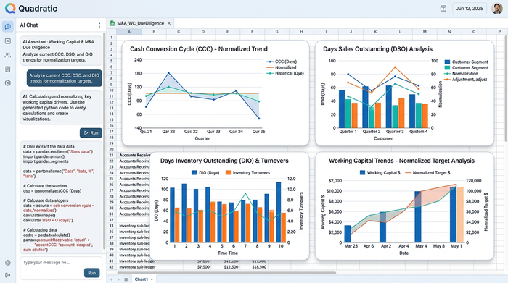Click the AI Chat panel title

29,25
